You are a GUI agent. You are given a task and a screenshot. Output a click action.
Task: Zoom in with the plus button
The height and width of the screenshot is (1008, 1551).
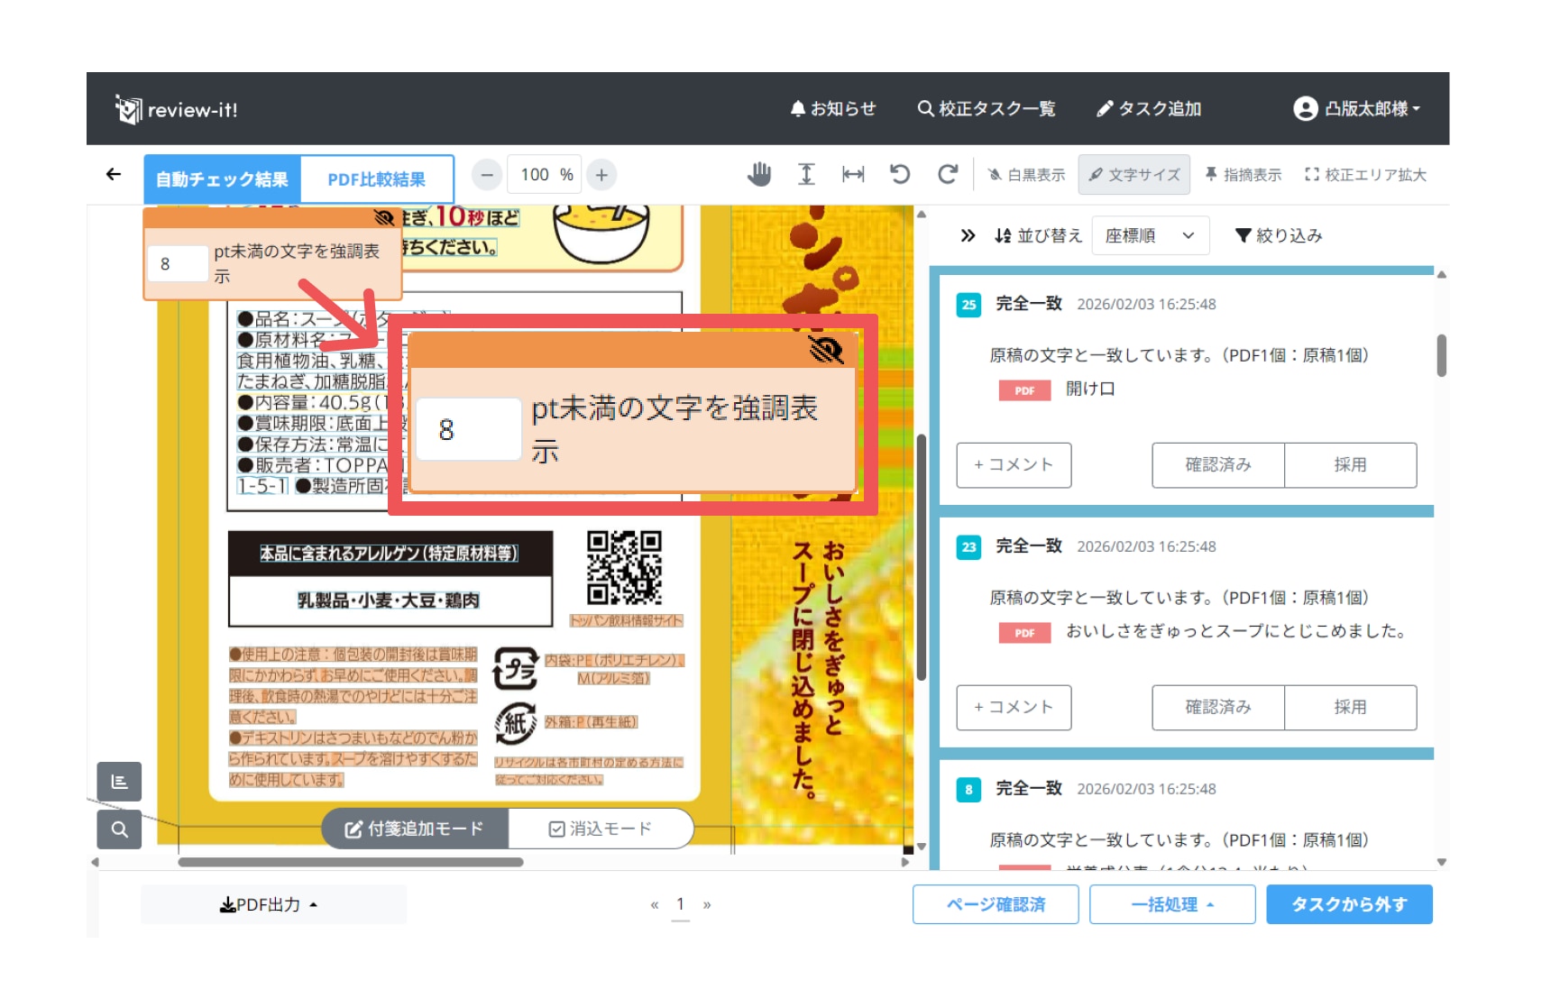(601, 175)
